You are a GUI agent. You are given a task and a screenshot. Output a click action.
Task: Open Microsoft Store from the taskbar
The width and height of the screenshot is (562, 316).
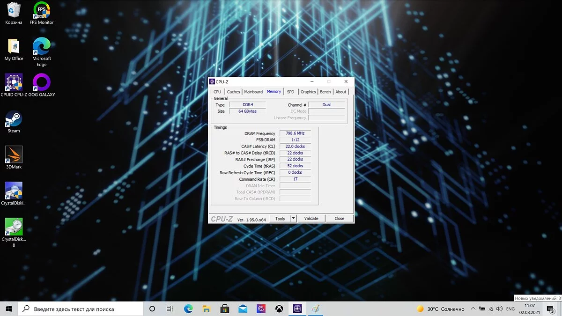(x=225, y=309)
